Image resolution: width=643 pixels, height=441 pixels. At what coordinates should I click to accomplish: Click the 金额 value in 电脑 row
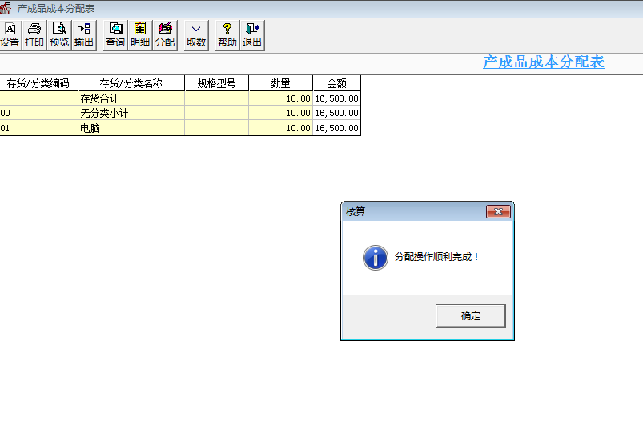(336, 128)
